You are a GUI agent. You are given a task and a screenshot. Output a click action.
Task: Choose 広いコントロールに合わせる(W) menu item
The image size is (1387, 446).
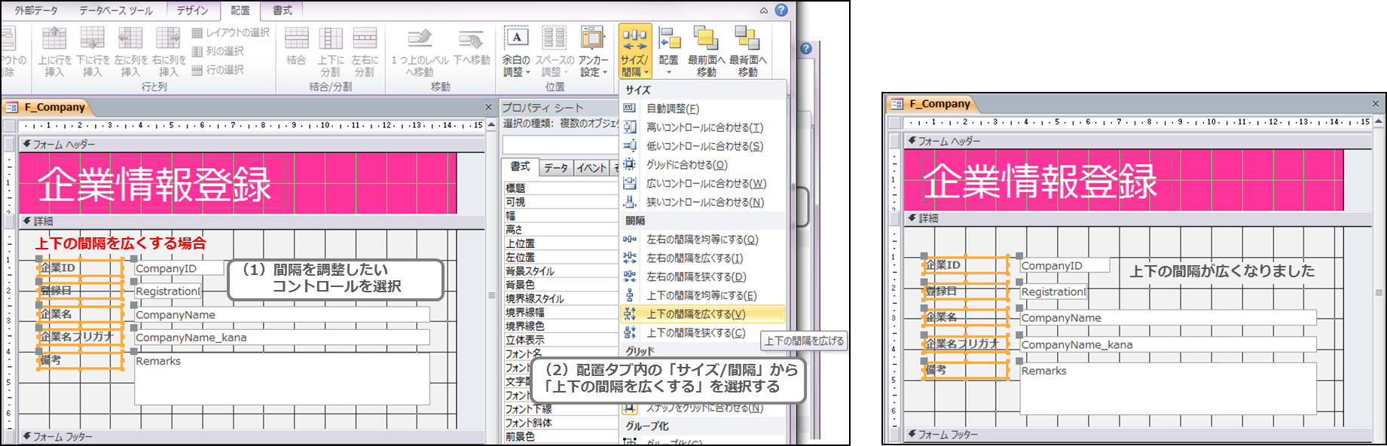click(x=703, y=183)
